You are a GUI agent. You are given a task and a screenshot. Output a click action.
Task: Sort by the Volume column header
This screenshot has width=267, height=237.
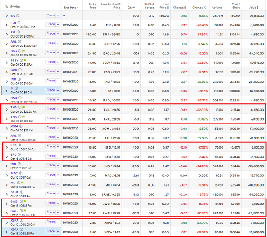click(217, 8)
